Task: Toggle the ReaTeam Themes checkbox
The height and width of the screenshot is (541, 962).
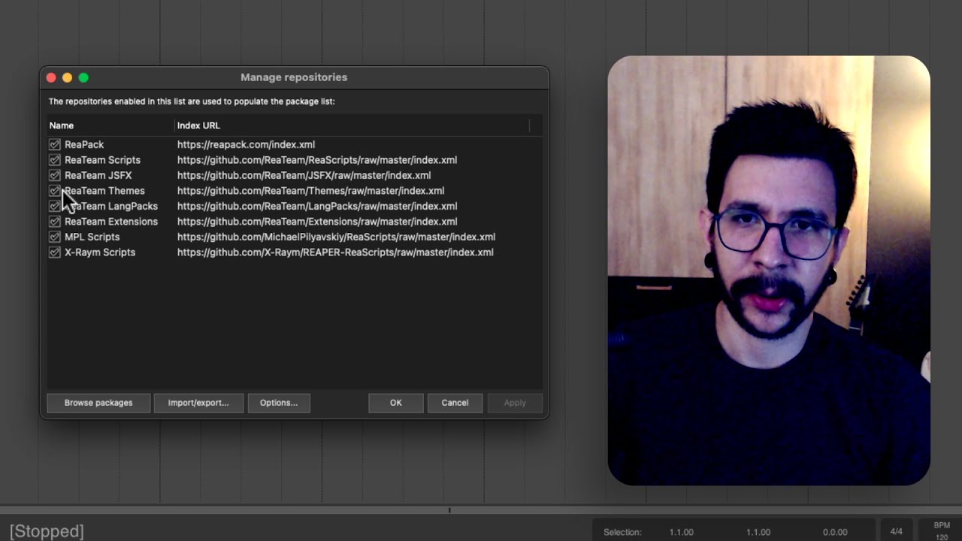Action: coord(55,191)
